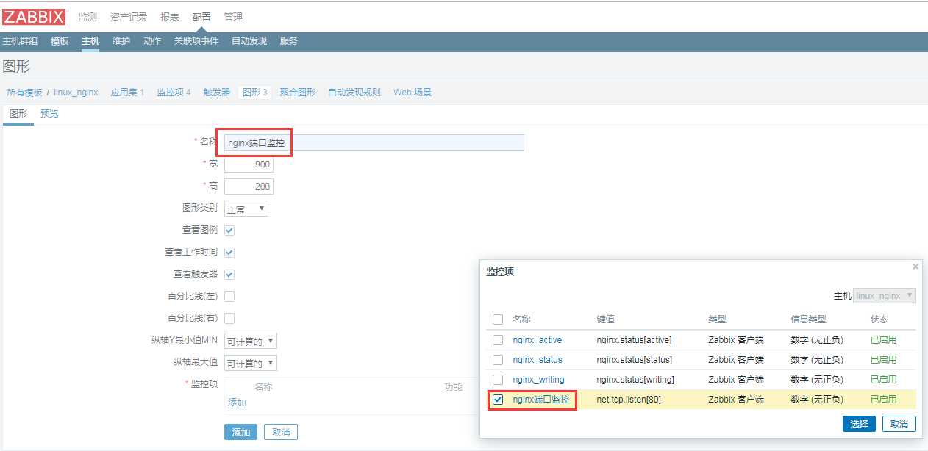Click the 名称 column header in popup
The image size is (928, 451).
(x=521, y=320)
